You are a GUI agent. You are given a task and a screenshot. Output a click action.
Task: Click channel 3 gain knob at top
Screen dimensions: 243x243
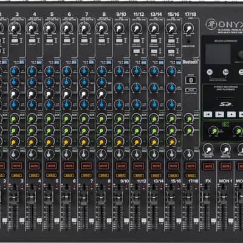point(15,29)
